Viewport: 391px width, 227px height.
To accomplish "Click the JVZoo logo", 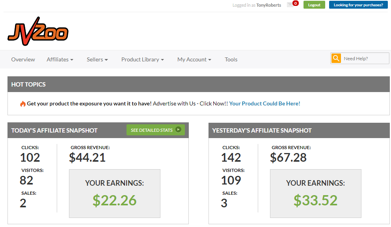I will [x=38, y=31].
